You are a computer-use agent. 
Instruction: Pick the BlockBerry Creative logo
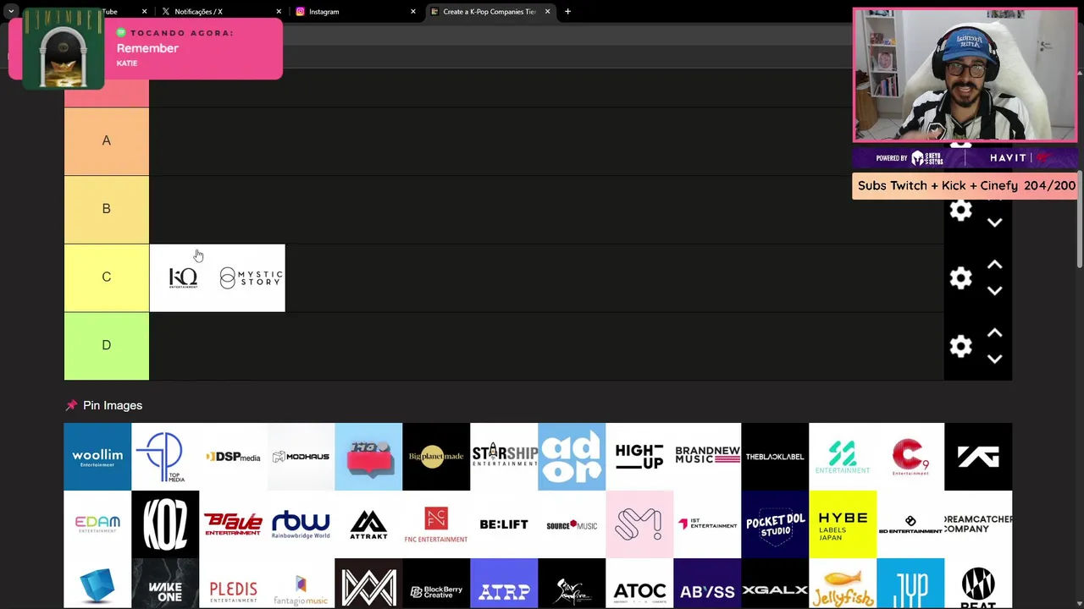point(436,584)
